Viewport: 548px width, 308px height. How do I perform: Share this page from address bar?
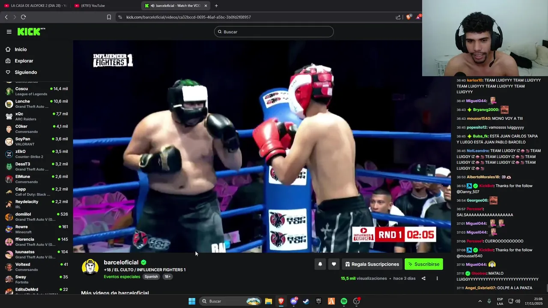coord(398,17)
